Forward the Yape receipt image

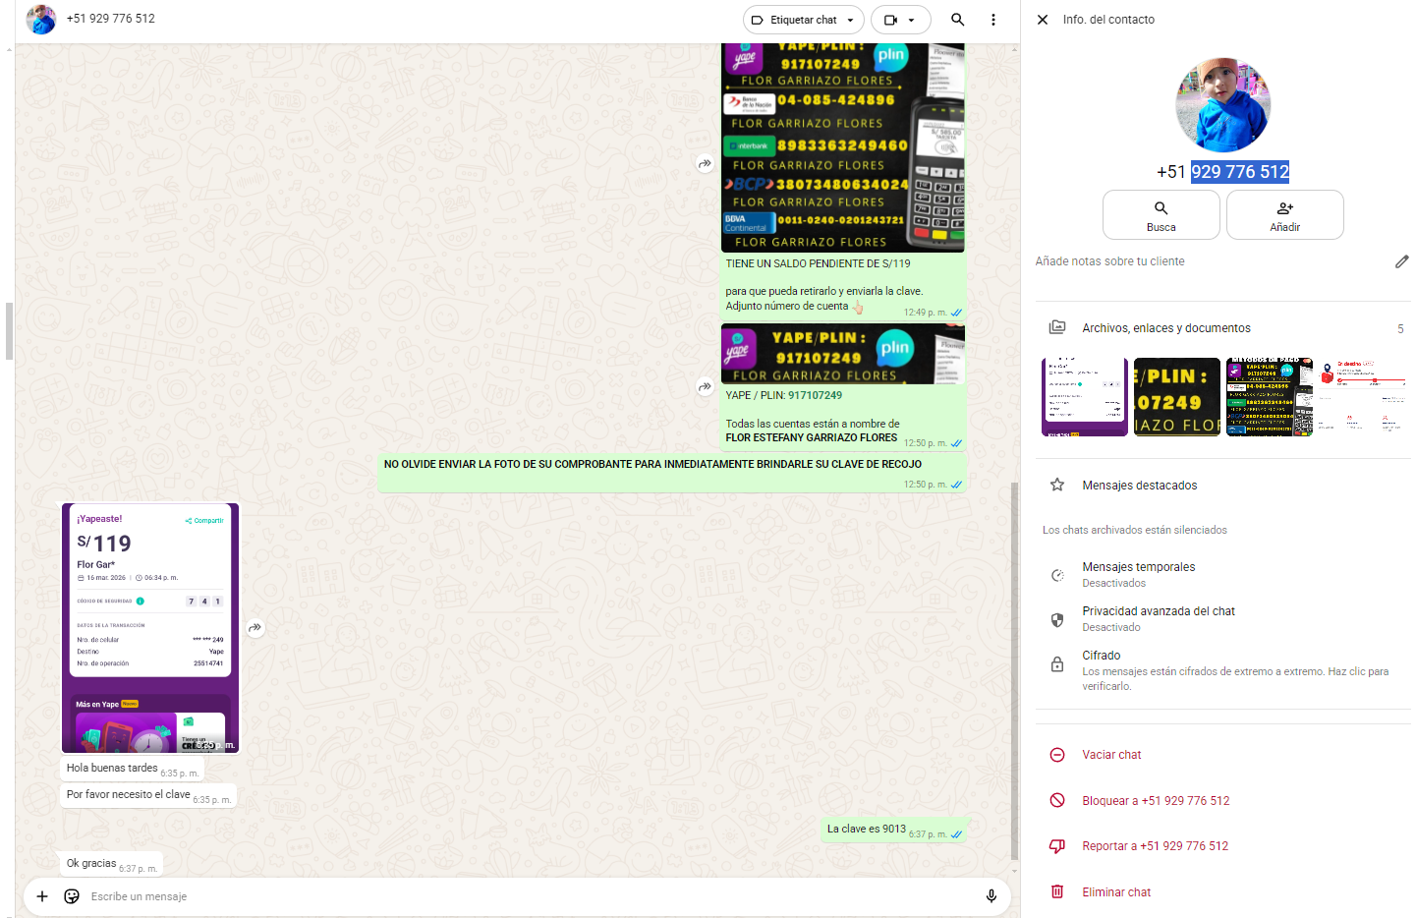coord(255,628)
